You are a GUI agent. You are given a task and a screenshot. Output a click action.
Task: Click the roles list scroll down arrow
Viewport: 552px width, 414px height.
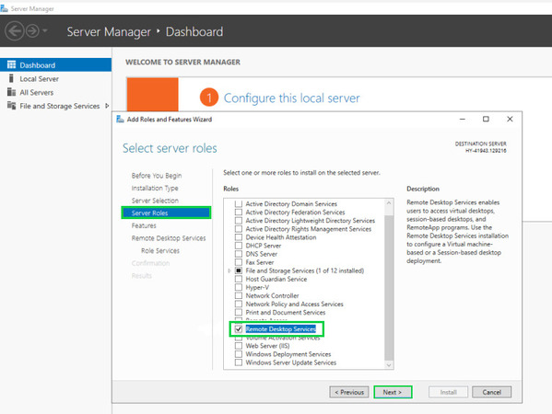coord(389,365)
